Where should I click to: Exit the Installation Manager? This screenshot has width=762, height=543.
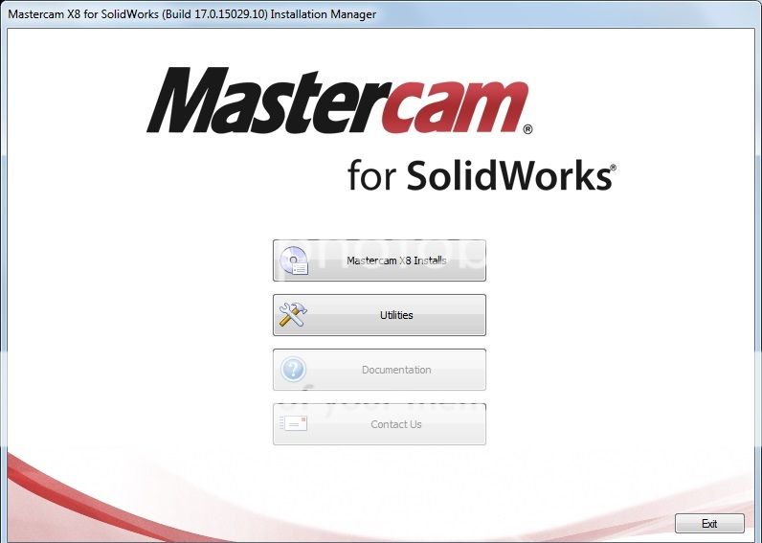[x=708, y=524]
